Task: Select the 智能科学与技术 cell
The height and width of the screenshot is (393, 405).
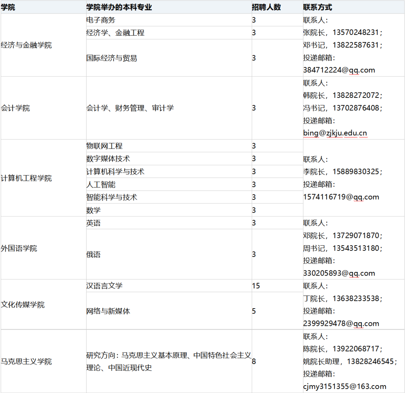Action: pos(169,197)
